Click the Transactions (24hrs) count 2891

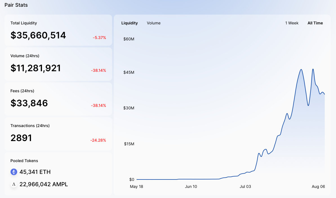click(x=21, y=138)
